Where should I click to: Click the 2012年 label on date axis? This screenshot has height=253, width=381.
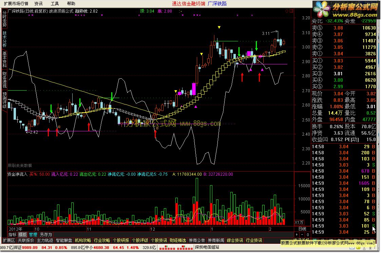pyautogui.click(x=15, y=229)
